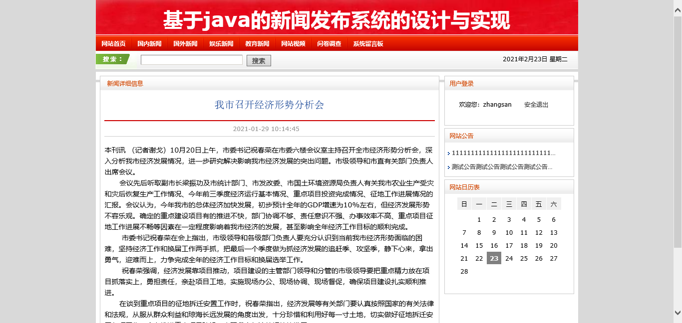
Task: Select calendar day 10
Action: click(509, 233)
